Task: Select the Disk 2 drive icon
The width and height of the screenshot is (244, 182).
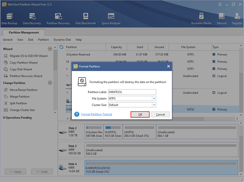Action: pyautogui.click(x=63, y=133)
